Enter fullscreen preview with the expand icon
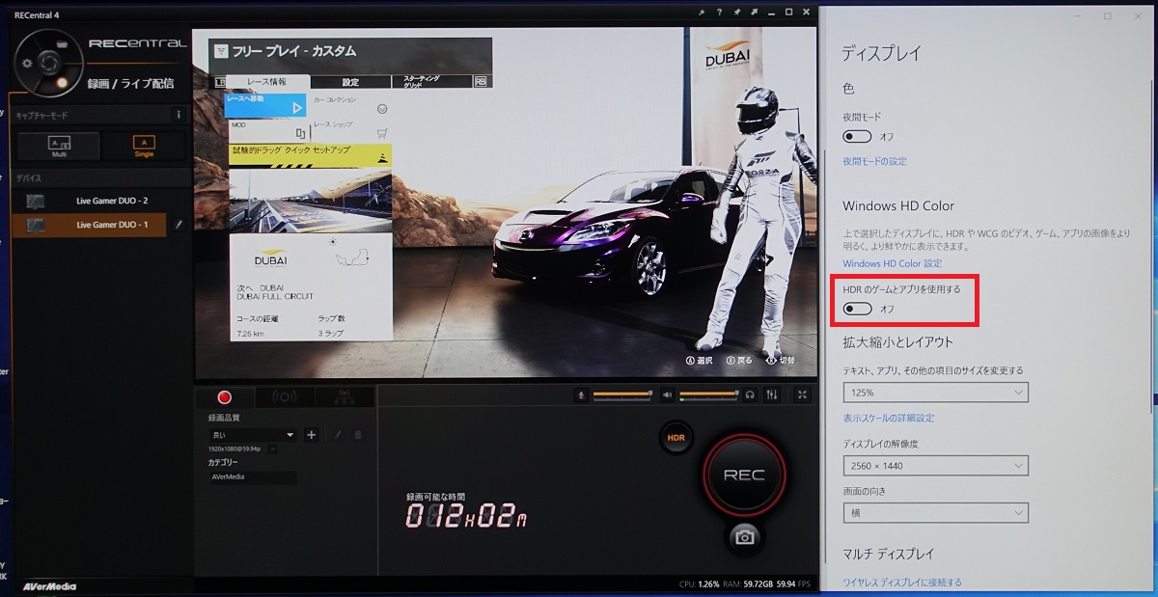 803,394
